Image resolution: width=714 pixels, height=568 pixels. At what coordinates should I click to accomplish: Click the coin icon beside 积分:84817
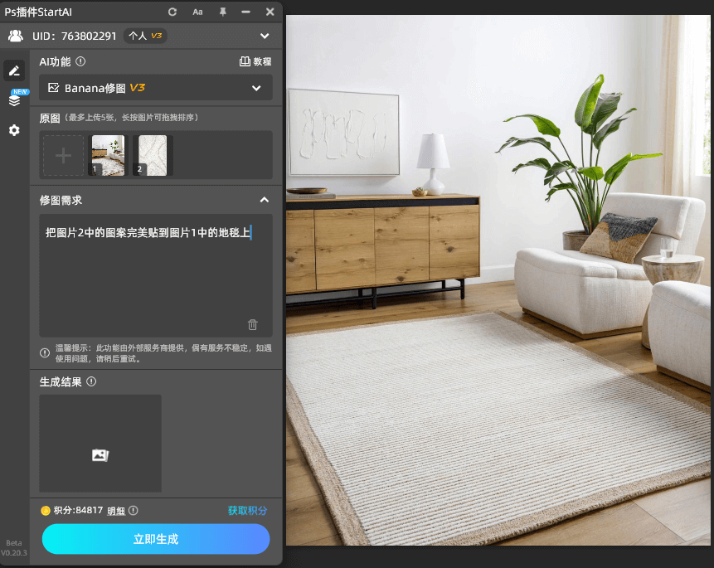[46, 511]
